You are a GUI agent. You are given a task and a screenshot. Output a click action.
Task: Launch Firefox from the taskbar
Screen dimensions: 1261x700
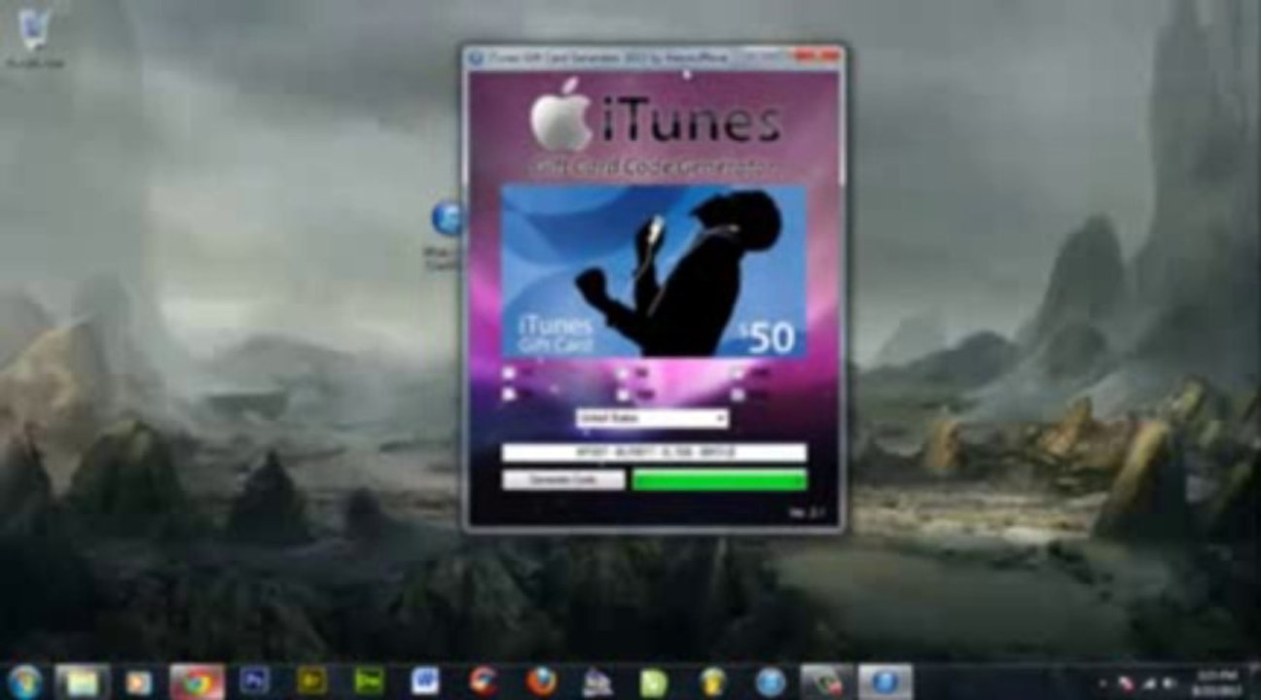(541, 682)
